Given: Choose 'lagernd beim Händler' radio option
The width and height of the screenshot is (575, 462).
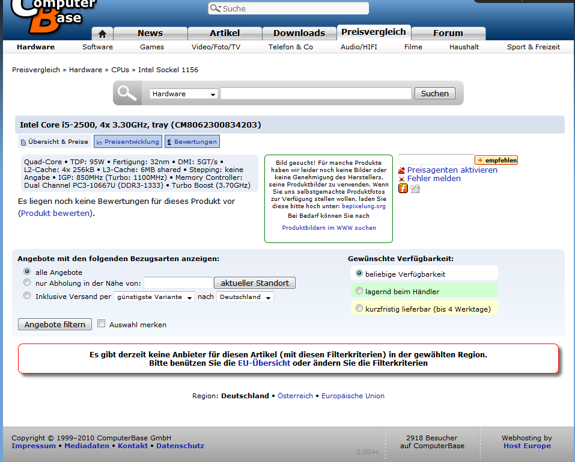Looking at the screenshot, I should pos(359,291).
